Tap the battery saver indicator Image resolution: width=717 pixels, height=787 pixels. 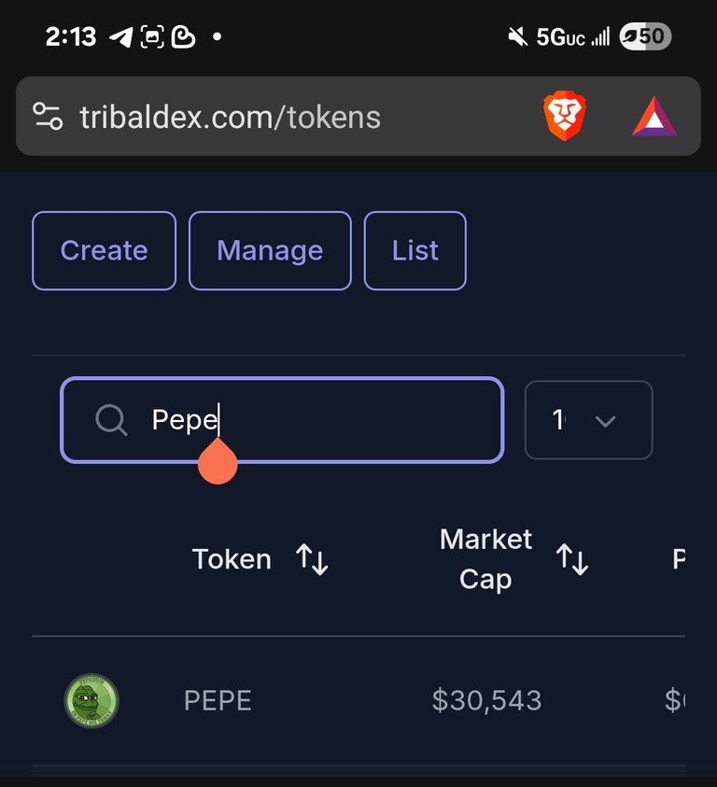(x=645, y=36)
